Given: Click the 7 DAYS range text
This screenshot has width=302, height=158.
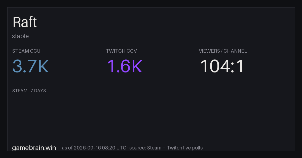Looking at the screenshot, I should pyautogui.click(x=38, y=91).
